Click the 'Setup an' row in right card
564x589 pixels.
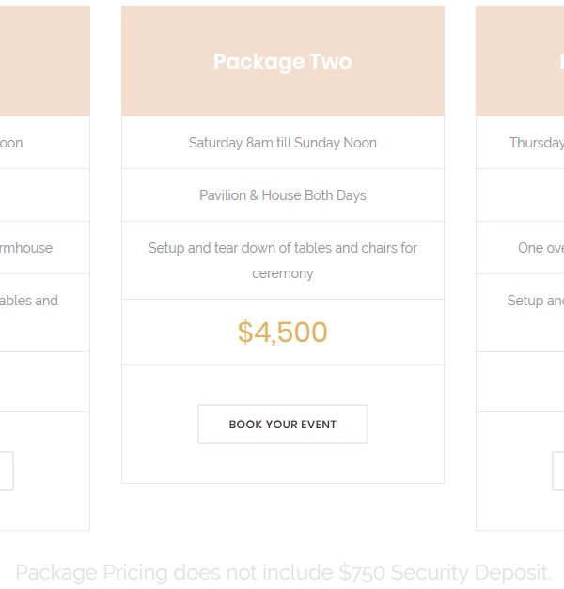520,313
